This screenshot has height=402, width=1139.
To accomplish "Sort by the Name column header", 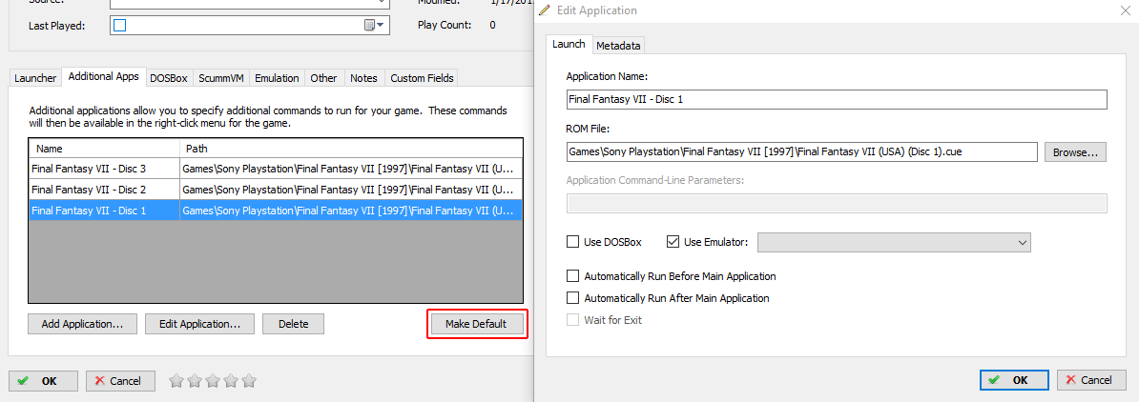I will click(104, 148).
